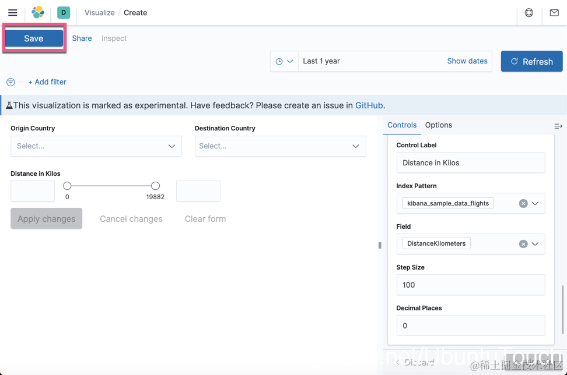This screenshot has width=567, height=375.
Task: Open the GitHub feedback link
Action: (369, 105)
